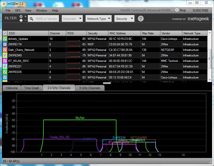Click the help question mark icon
Image resolution: width=214 pixels, height=166 pixels.
[x=141, y=19]
